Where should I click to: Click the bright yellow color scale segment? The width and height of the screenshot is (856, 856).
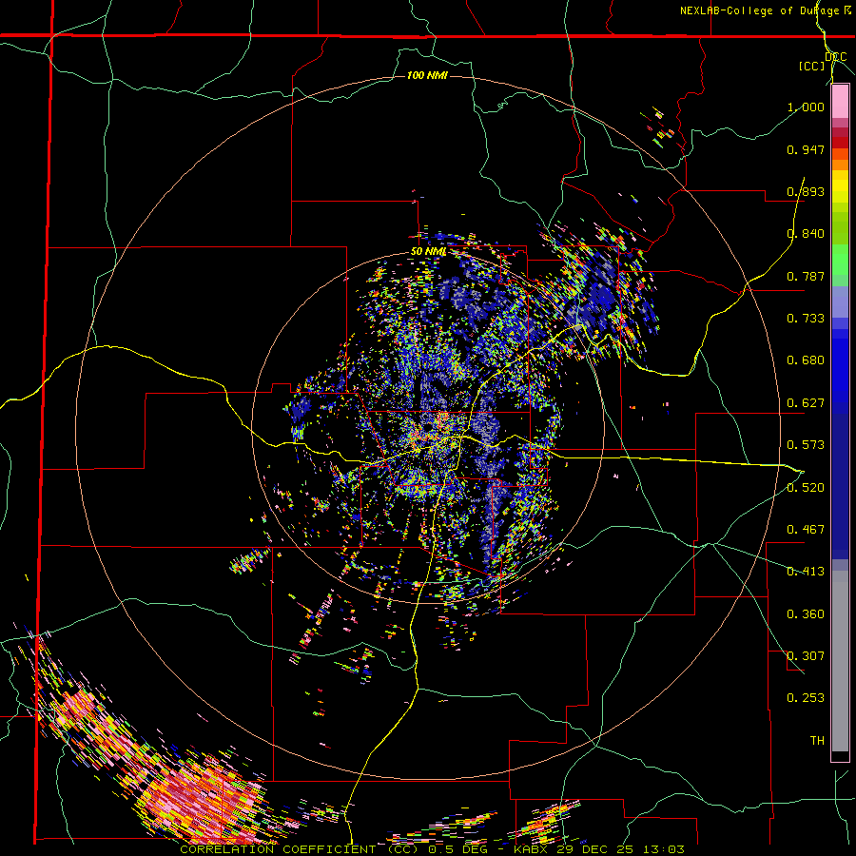[x=840, y=187]
